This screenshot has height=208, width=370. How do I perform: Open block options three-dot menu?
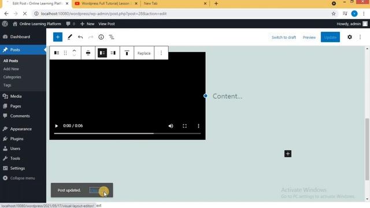[161, 53]
